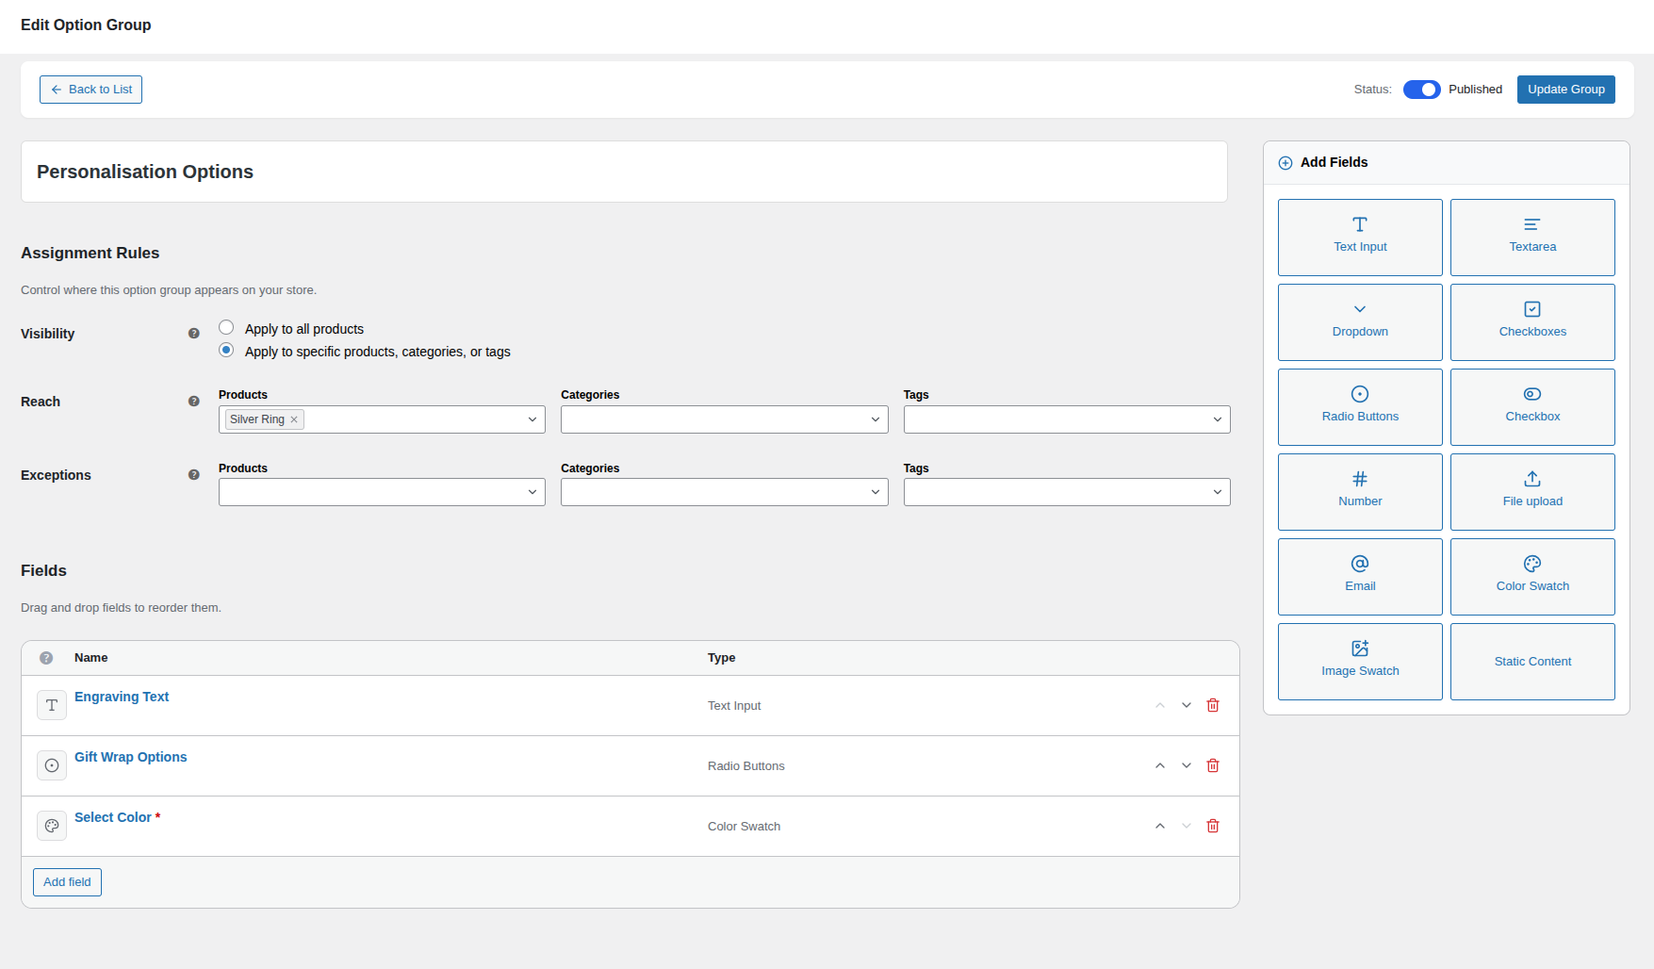Open the Reach Categories dropdown
This screenshot has height=969, width=1654.
point(724,419)
